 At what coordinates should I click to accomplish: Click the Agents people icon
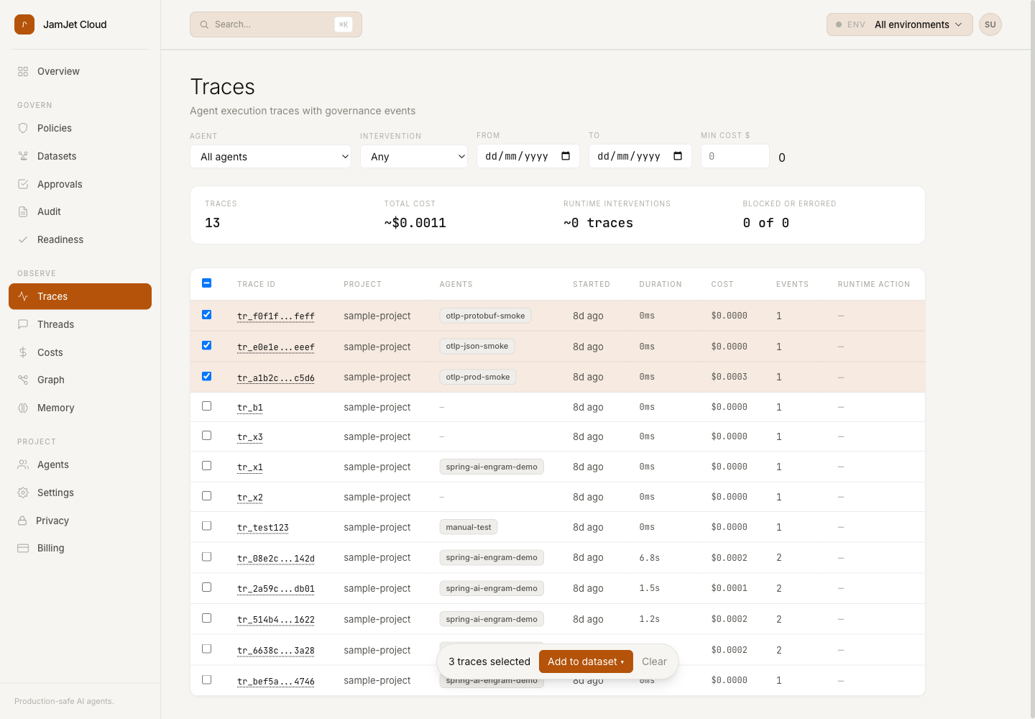coord(23,464)
